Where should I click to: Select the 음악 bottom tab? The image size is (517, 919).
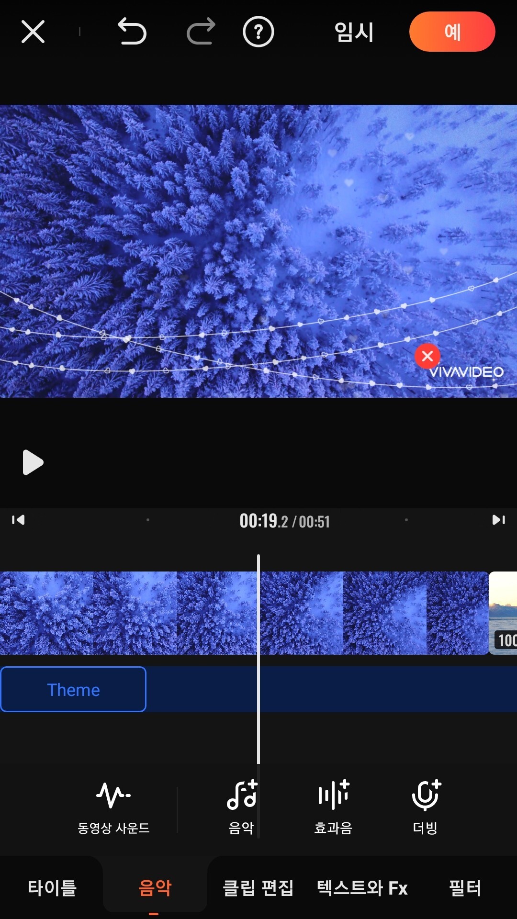point(155,888)
